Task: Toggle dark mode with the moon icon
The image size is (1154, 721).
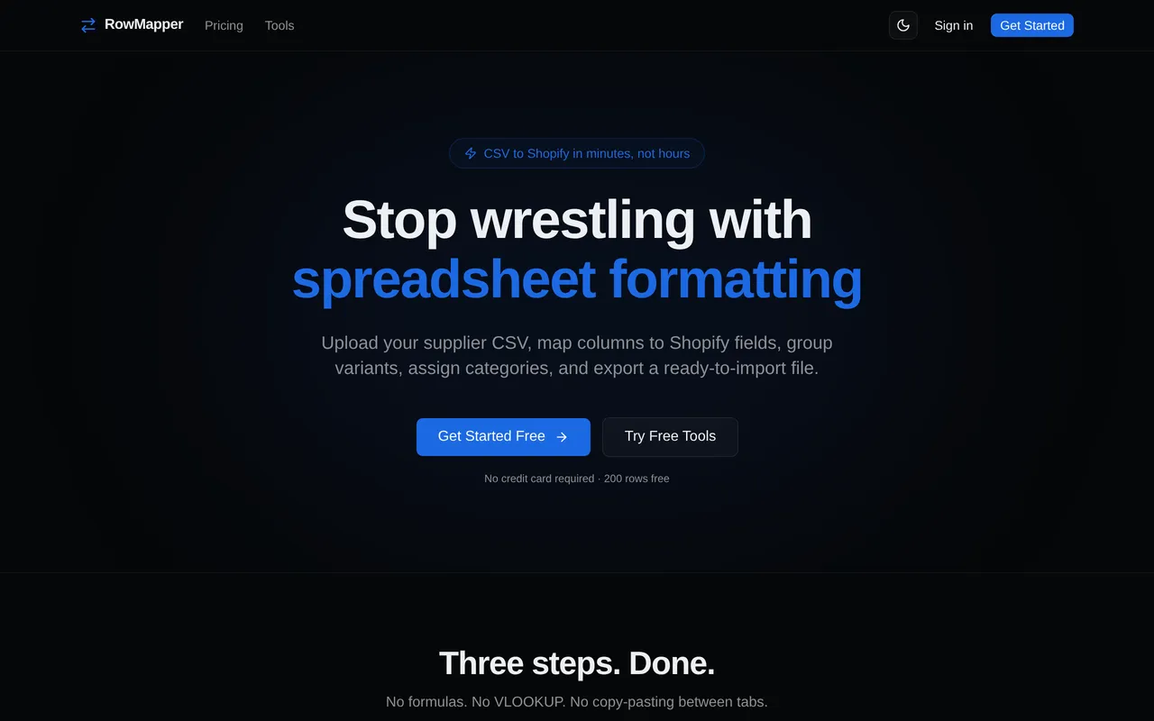Action: (903, 25)
